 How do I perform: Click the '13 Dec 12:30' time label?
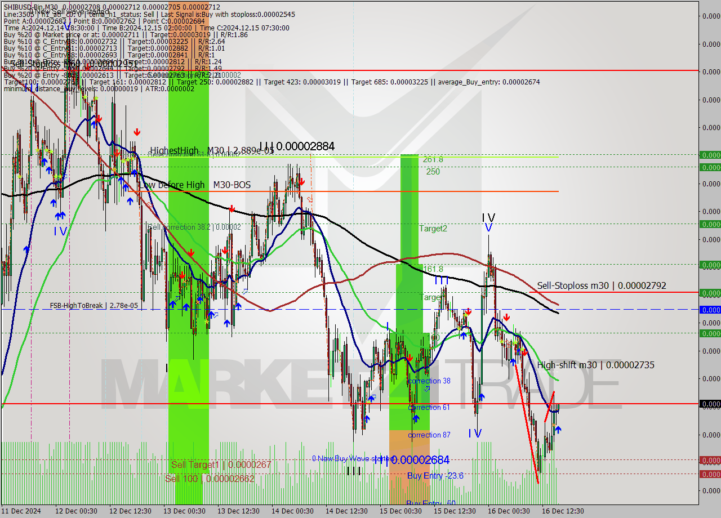pyautogui.click(x=238, y=511)
